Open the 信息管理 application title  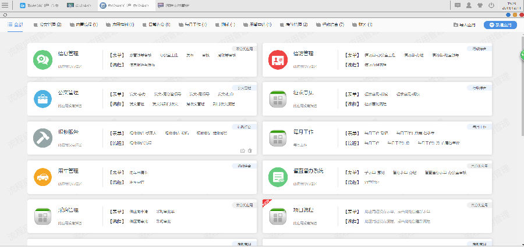pos(69,53)
